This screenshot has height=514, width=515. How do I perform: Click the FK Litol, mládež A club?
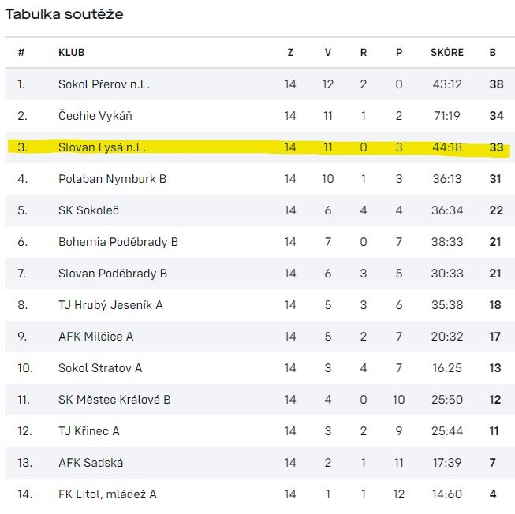point(107,494)
